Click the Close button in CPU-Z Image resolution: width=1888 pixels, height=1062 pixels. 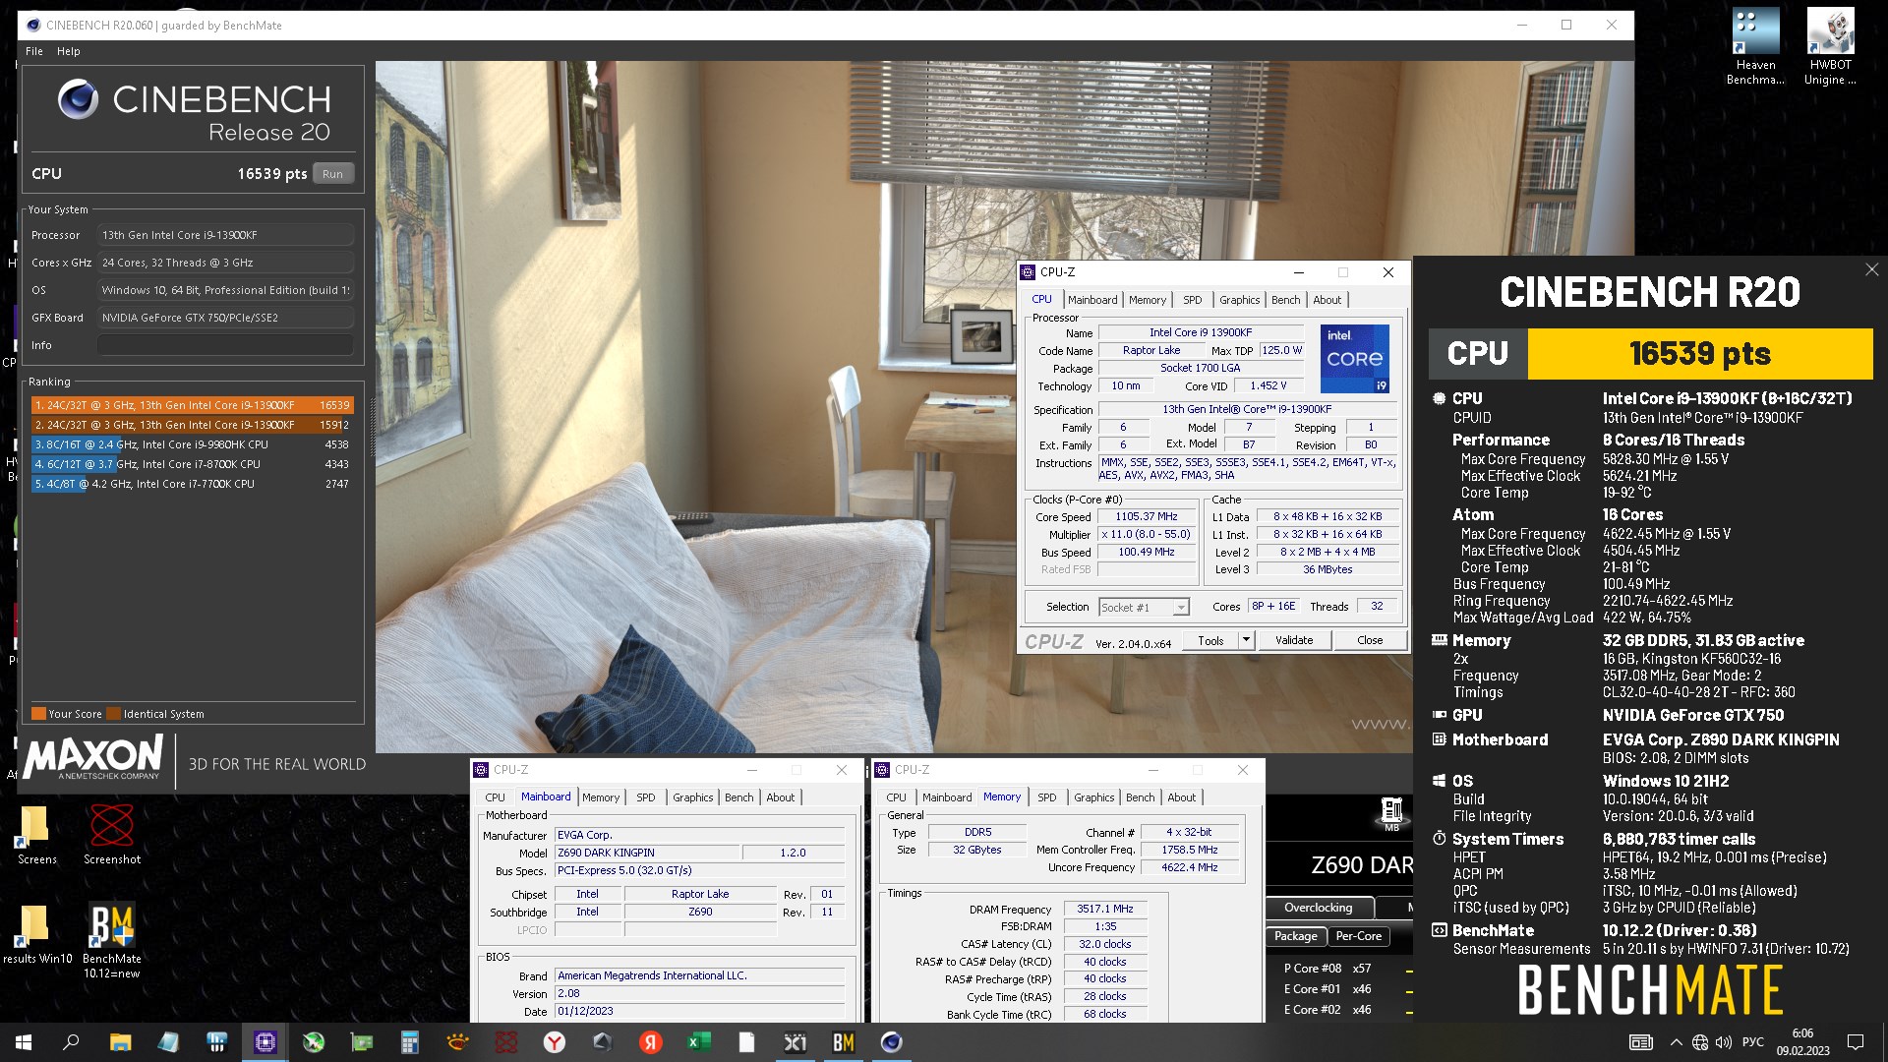pyautogui.click(x=1370, y=640)
